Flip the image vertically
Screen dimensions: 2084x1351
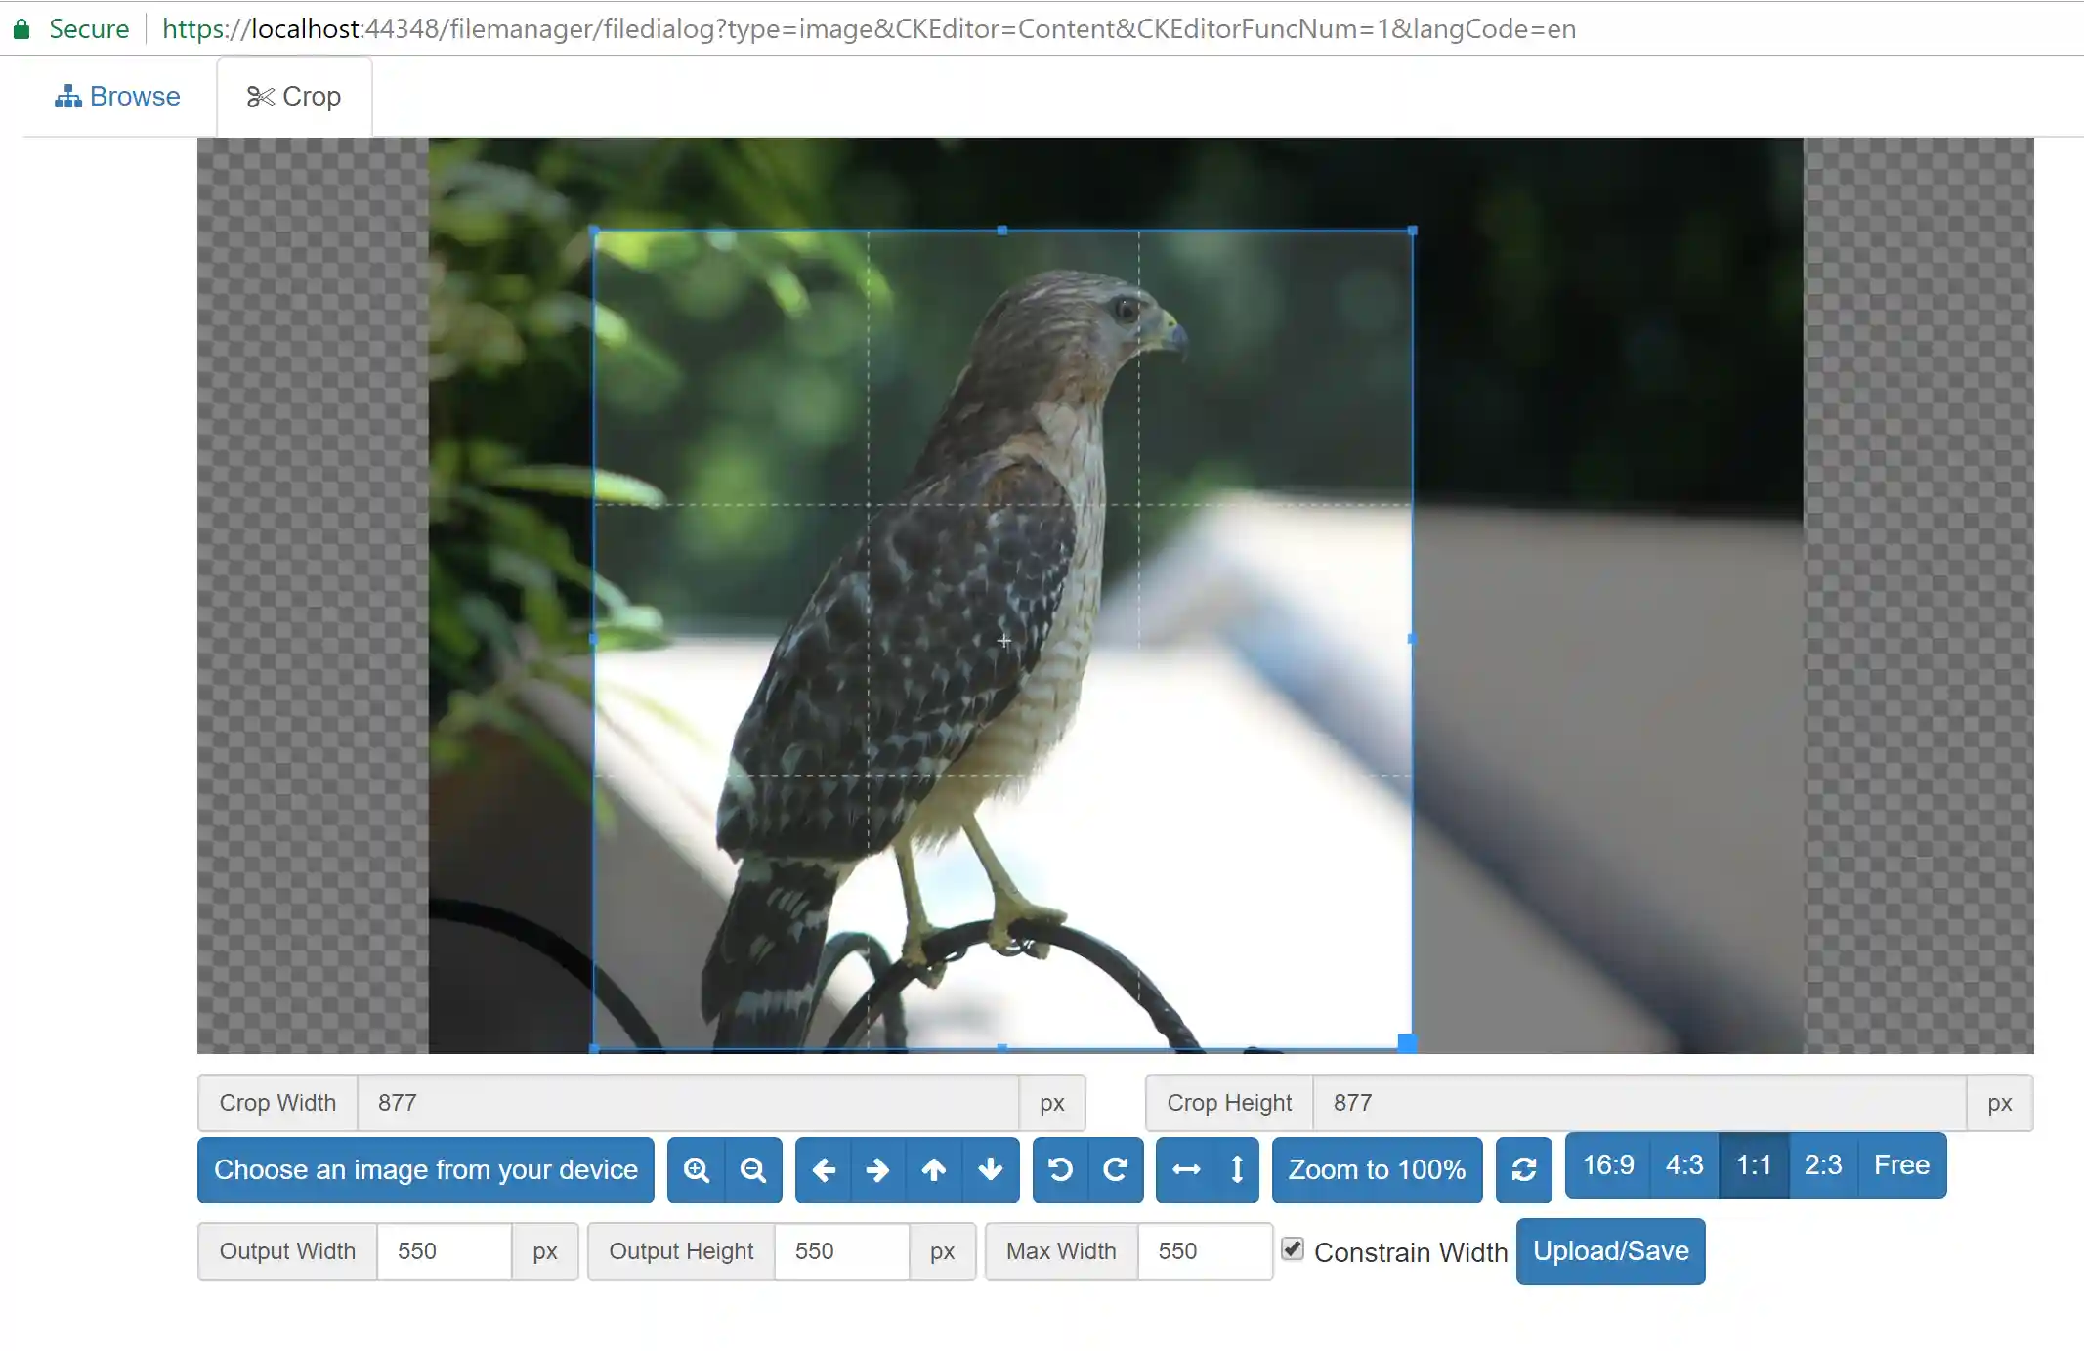click(x=1235, y=1169)
